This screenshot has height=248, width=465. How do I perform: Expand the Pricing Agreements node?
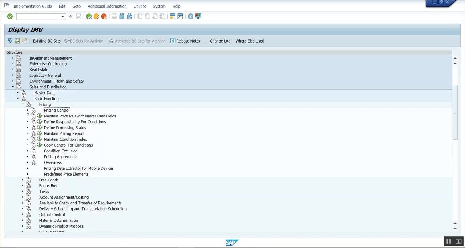point(27,157)
